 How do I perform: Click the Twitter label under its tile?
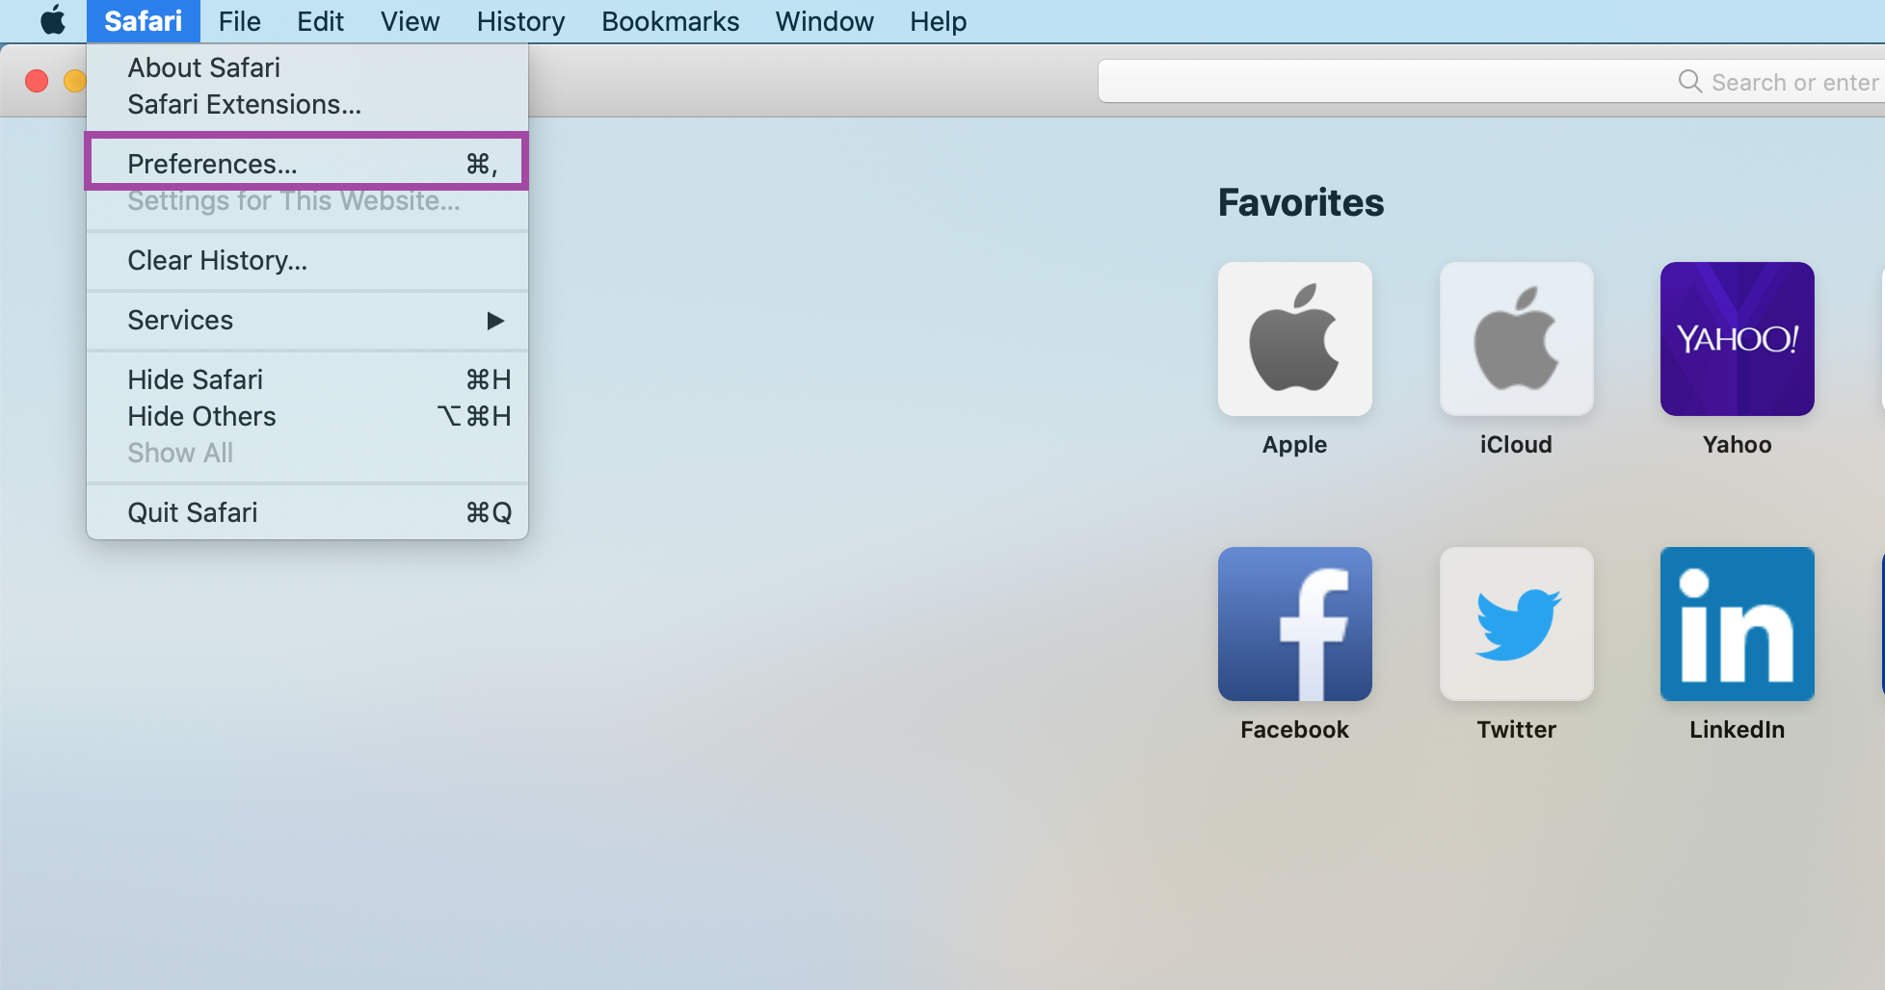click(1516, 729)
